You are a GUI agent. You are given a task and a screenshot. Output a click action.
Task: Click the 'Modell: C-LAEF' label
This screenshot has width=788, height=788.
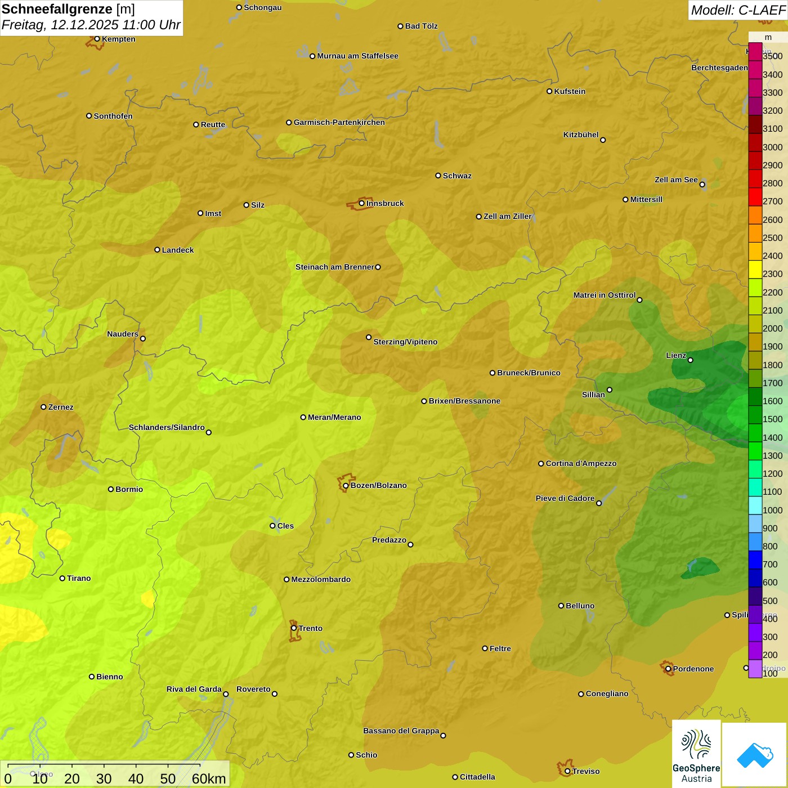coord(738,10)
